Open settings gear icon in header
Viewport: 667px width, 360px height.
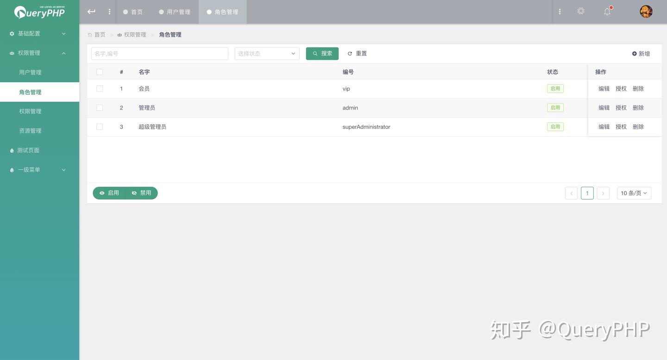pyautogui.click(x=581, y=11)
